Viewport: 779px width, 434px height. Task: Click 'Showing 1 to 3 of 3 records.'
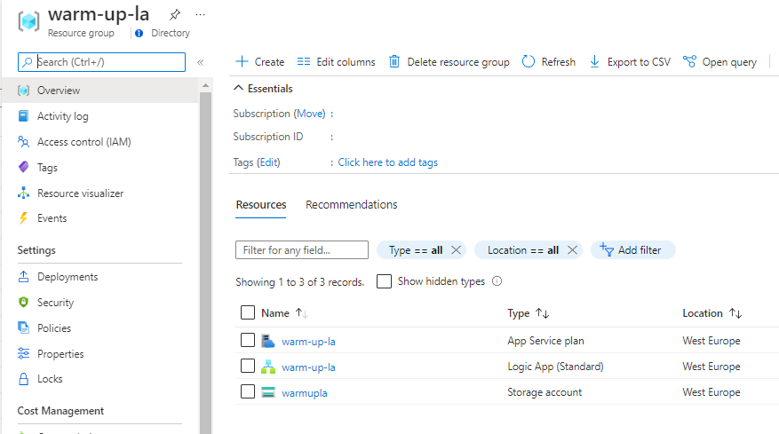[x=300, y=282]
